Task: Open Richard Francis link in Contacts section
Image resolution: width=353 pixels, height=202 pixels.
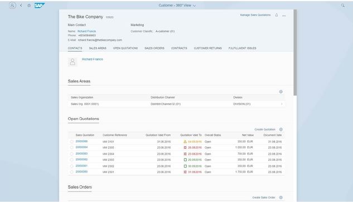Action: 93,59
